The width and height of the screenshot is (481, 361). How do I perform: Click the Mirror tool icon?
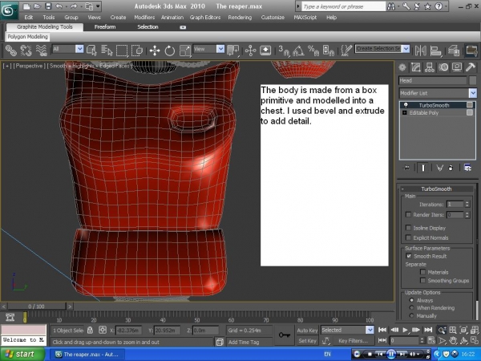[x=421, y=51]
